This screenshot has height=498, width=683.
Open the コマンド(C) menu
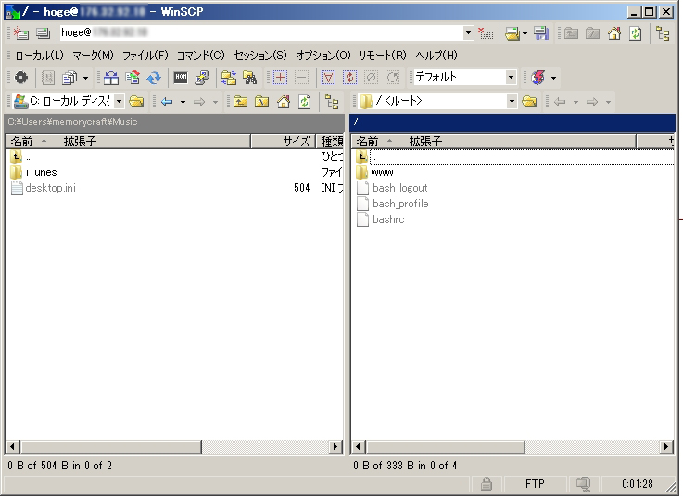[x=201, y=56]
